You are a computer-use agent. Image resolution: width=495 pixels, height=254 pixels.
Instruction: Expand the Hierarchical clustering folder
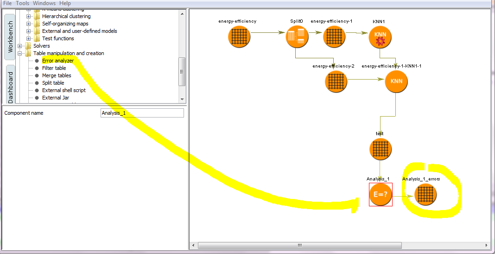pos(29,16)
